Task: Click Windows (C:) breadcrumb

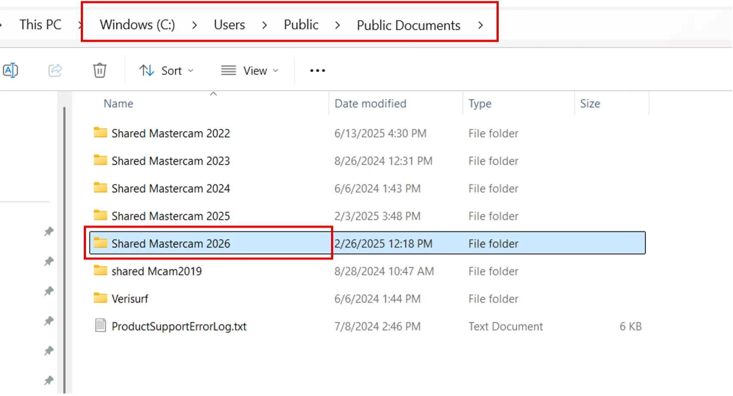Action: click(x=138, y=25)
